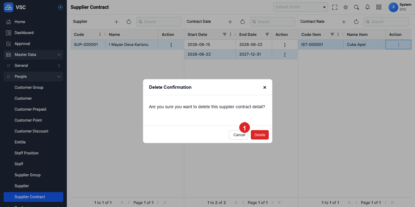The width and height of the screenshot is (415, 207).
Task: Go to Customer Prepaid page
Action: 33,109
